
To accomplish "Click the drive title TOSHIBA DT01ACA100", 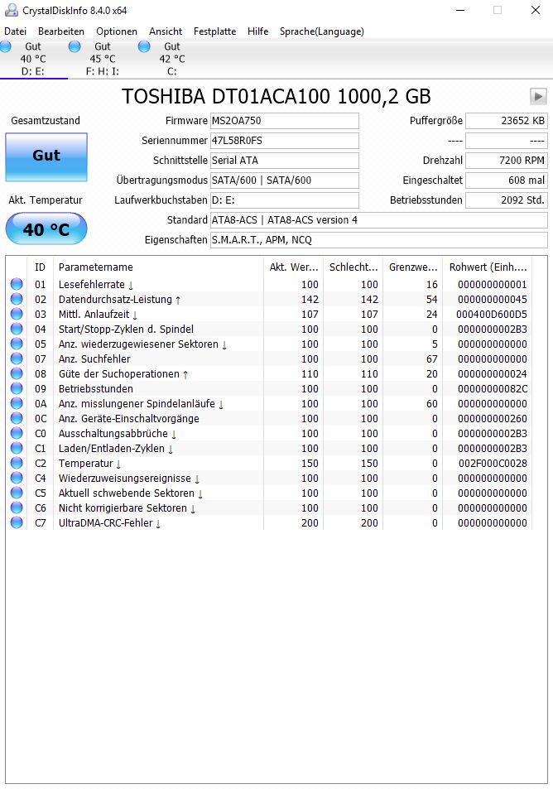I will pyautogui.click(x=276, y=96).
